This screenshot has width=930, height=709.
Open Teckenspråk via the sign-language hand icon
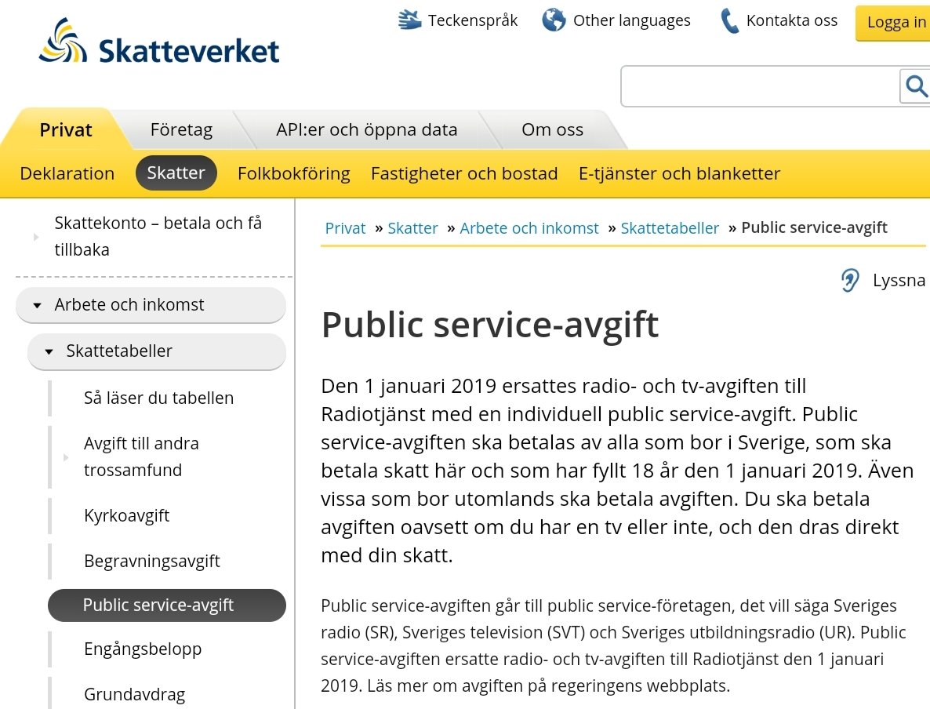pyautogui.click(x=407, y=20)
